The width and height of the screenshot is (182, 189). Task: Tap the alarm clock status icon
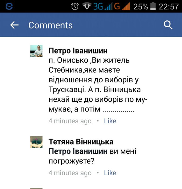click(x=75, y=6)
